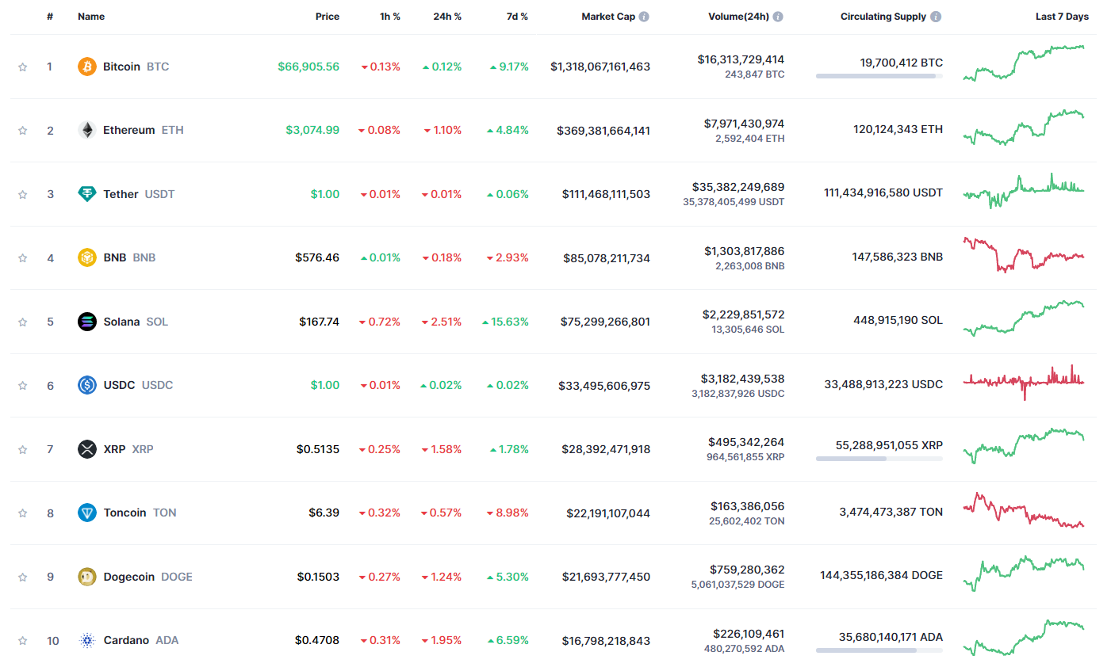Click the Toncoin coin logo
The image size is (1111, 671).
tap(87, 513)
